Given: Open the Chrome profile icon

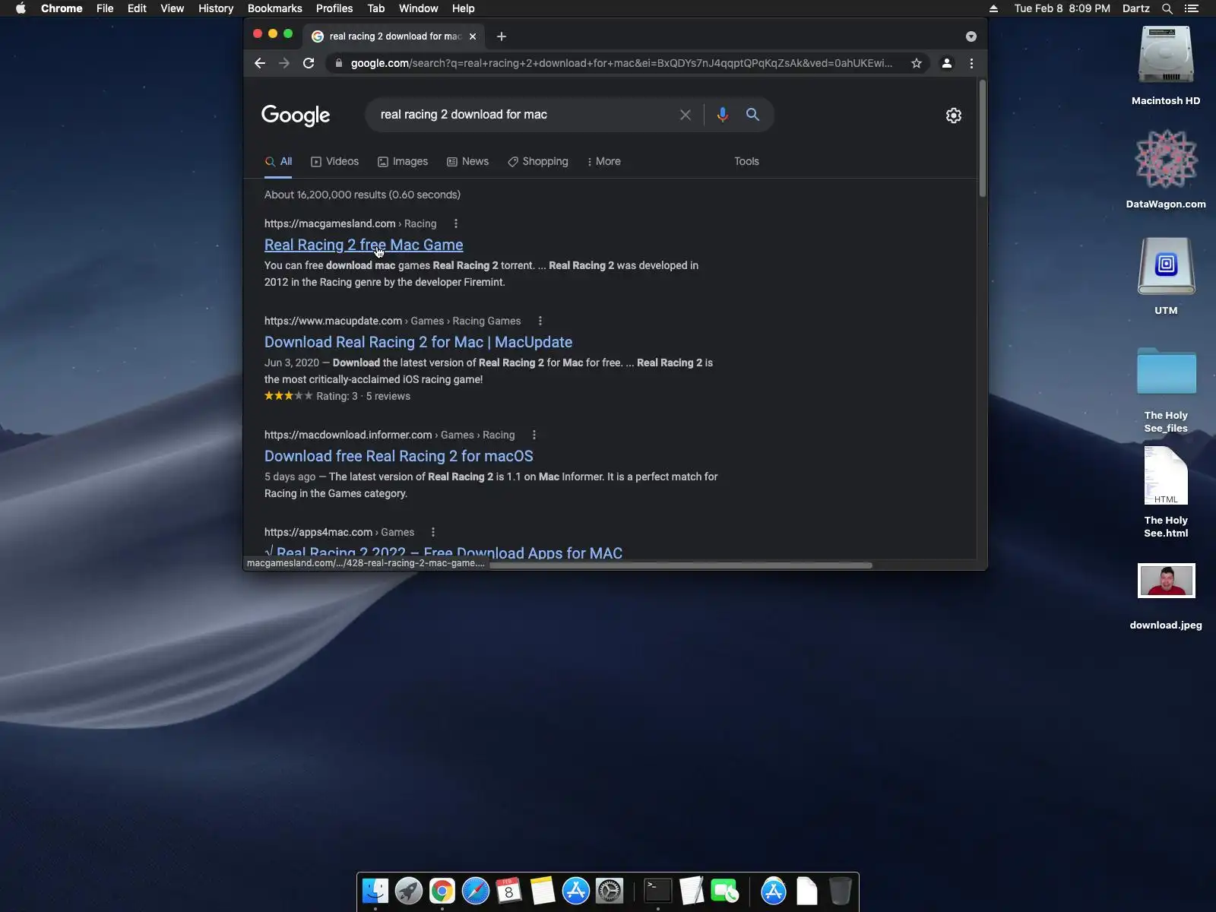Looking at the screenshot, I should point(947,63).
